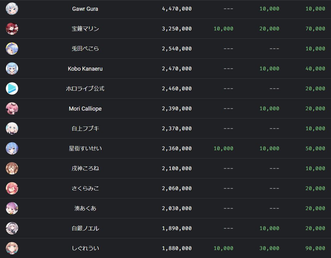The width and height of the screenshot is (331, 258).
Task: Open 白上フブキ's avatar icon
Action: tap(12, 128)
